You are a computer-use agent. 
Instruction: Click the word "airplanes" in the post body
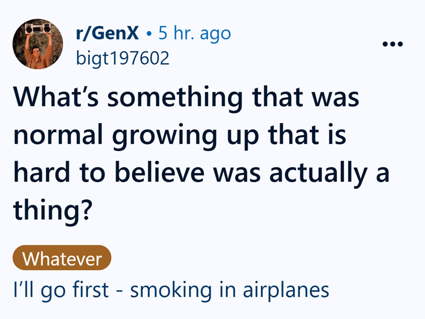tap(287, 290)
